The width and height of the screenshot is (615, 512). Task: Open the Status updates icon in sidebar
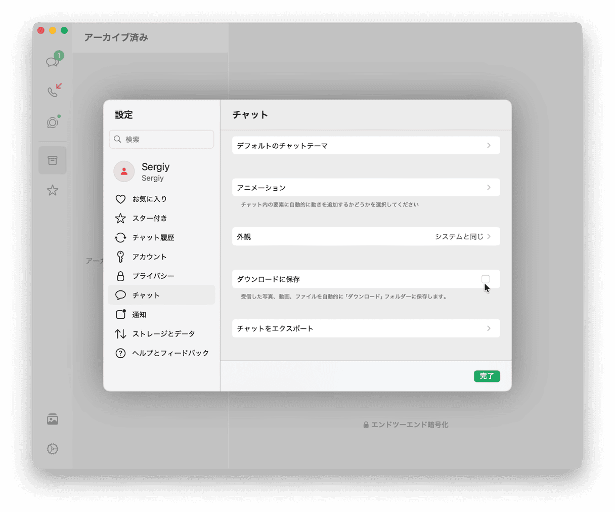point(53,122)
